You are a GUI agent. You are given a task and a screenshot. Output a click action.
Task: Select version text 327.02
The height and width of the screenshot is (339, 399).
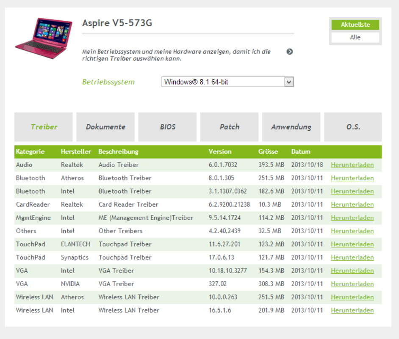(218, 284)
